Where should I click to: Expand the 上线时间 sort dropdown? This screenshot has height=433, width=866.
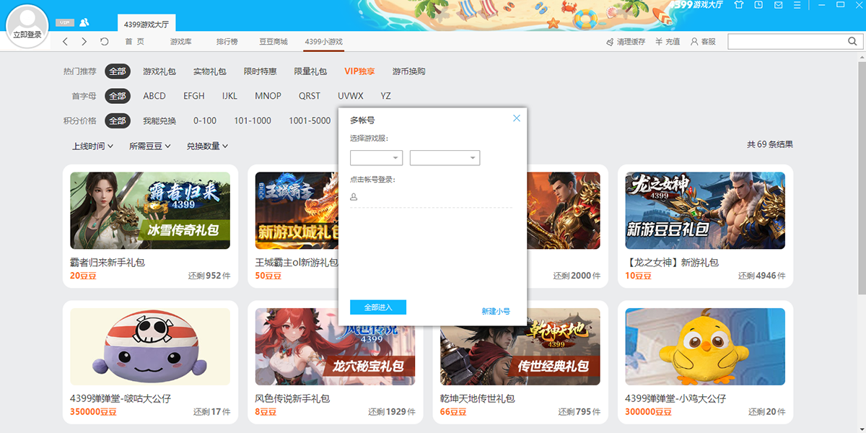point(93,146)
